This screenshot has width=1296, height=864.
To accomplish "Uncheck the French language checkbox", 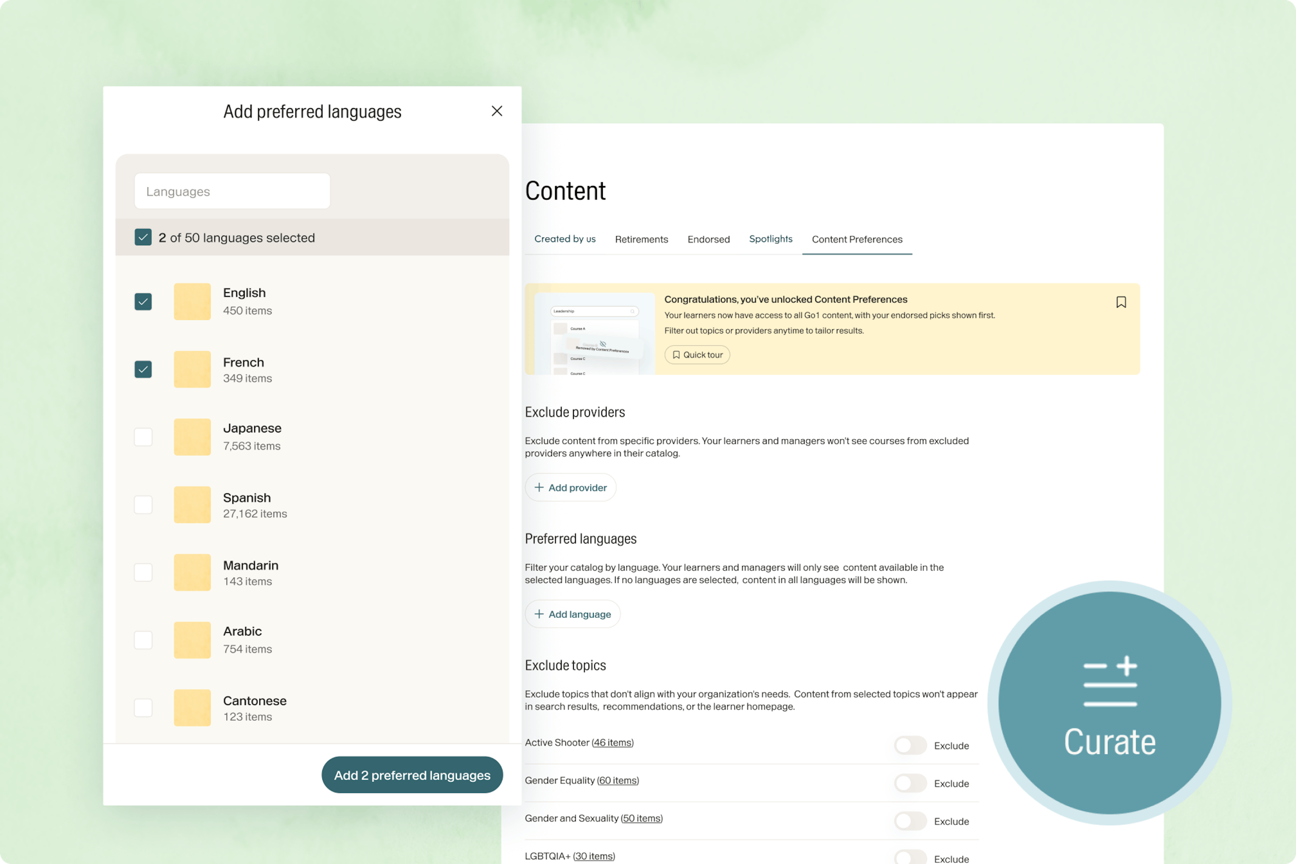I will tap(143, 369).
